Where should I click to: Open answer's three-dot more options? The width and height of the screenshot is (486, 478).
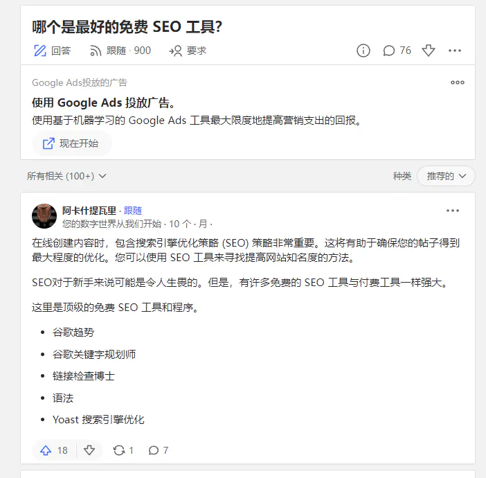point(453,211)
